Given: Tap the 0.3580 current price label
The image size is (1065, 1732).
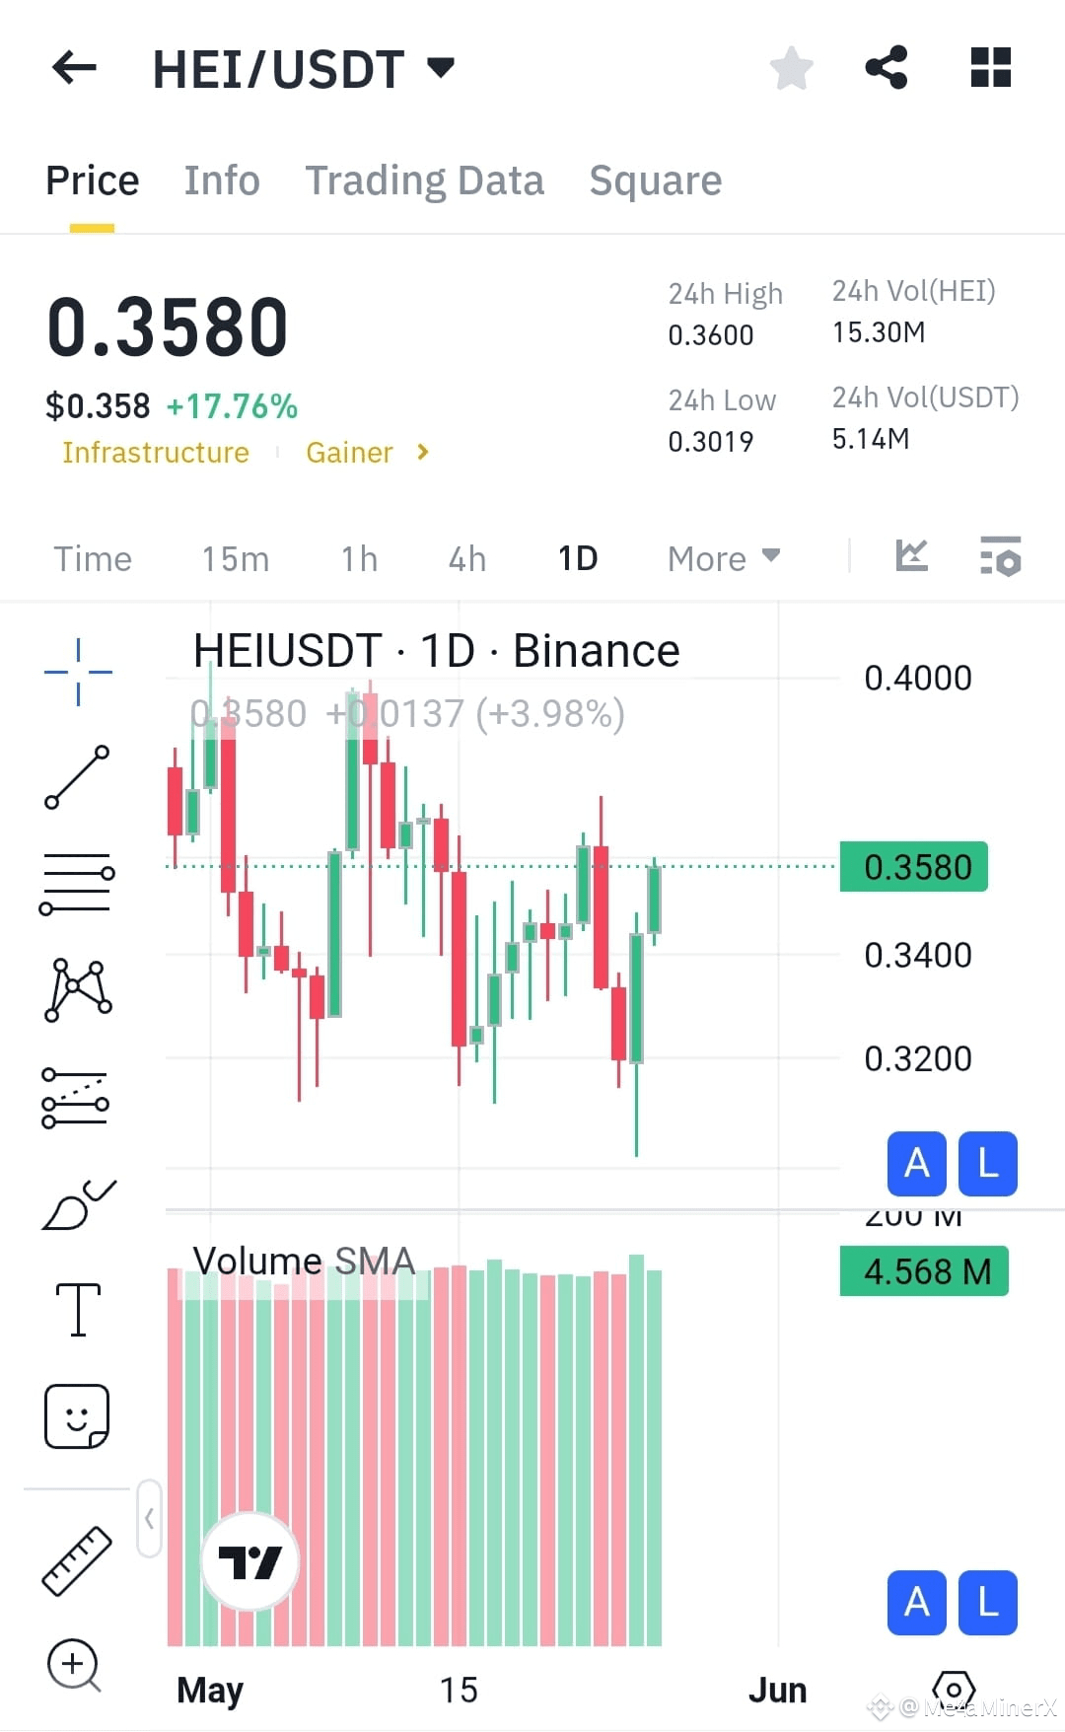Looking at the screenshot, I should [914, 867].
